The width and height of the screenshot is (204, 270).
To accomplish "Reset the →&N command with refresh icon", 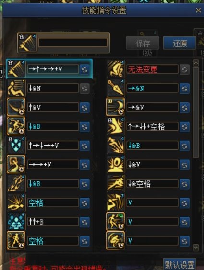I will 184,89.
